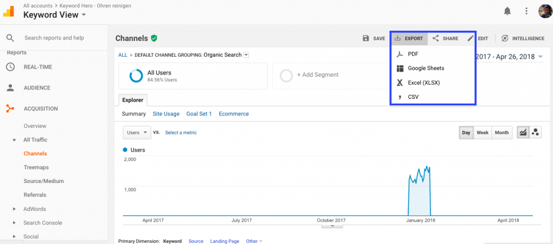Open Treemaps report
Screen dimensions: 553x244
(36, 167)
